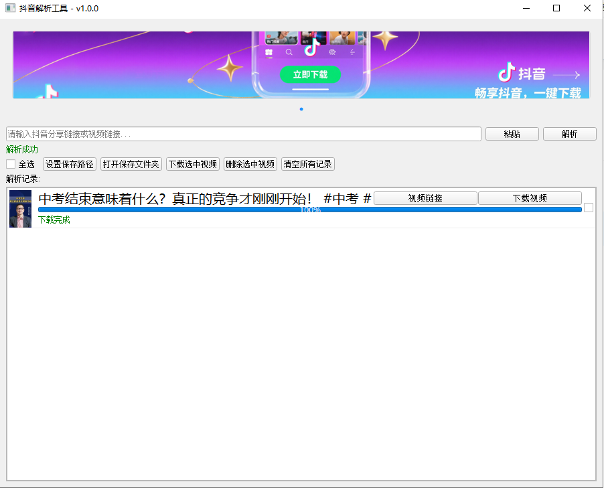Minimize the 抖音解析工具 window

coord(526,8)
